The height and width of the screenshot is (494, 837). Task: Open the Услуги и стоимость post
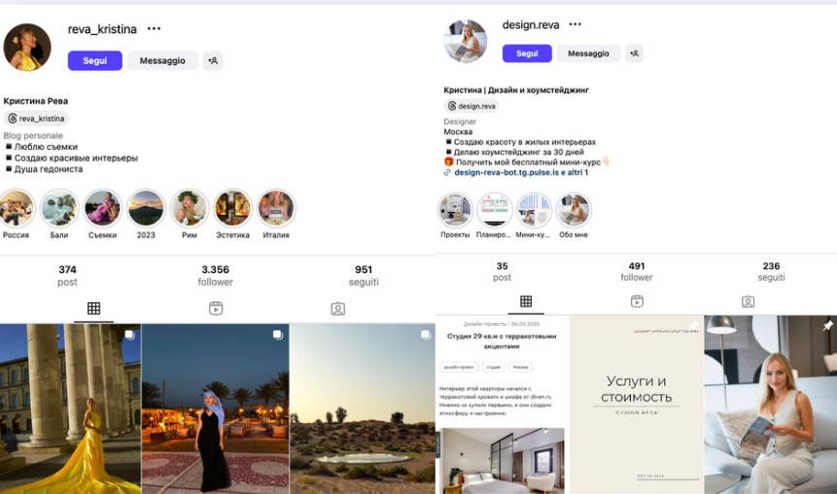[x=637, y=405]
